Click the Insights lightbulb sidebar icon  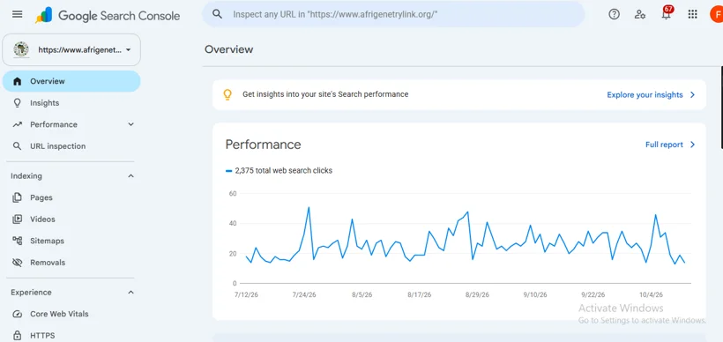pyautogui.click(x=17, y=103)
